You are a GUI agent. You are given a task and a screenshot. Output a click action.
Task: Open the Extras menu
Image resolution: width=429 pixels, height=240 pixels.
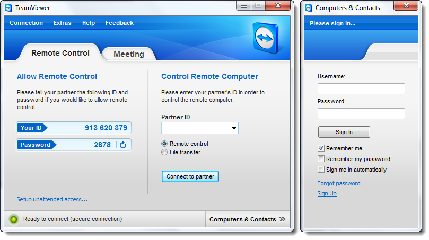click(x=63, y=23)
